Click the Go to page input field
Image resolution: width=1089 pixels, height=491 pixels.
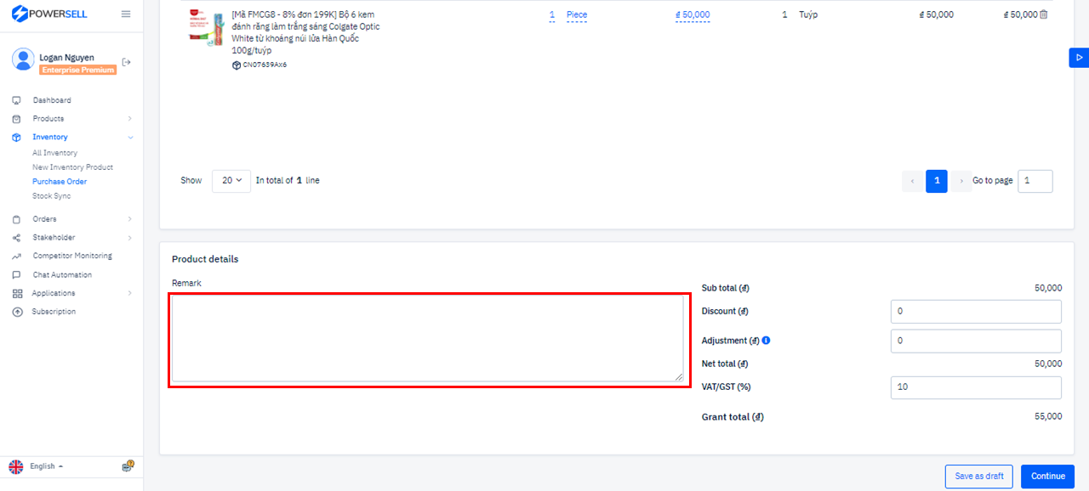1035,181
